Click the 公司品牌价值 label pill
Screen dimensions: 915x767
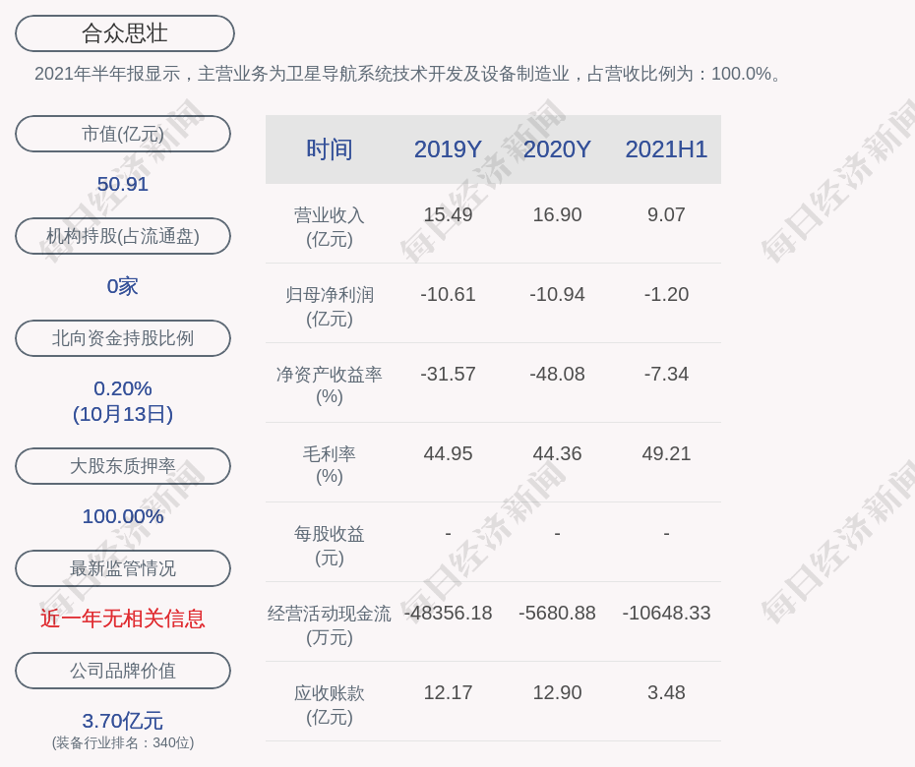(123, 671)
